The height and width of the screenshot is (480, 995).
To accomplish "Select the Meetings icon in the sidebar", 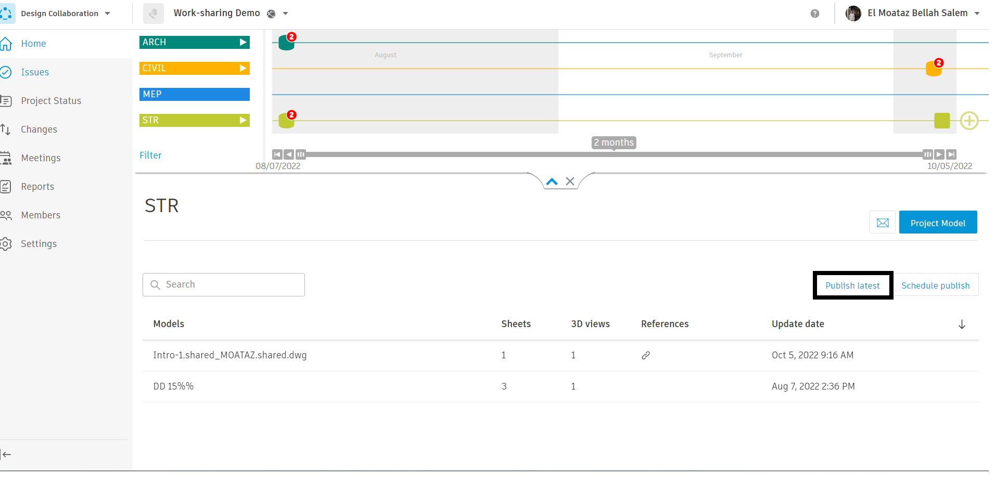I will (7, 158).
